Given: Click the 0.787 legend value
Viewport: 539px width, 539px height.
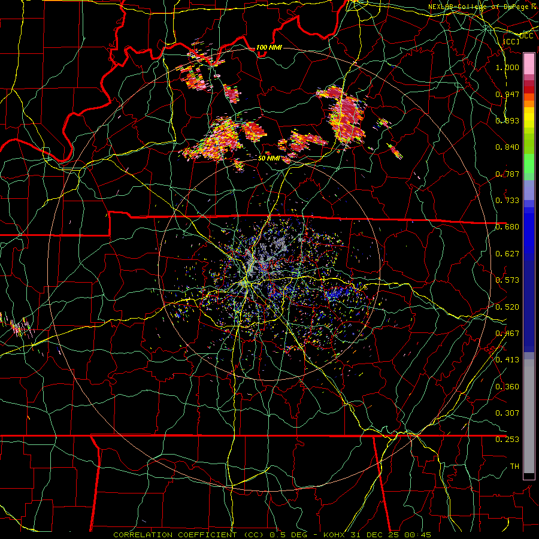Looking at the screenshot, I should click(507, 174).
